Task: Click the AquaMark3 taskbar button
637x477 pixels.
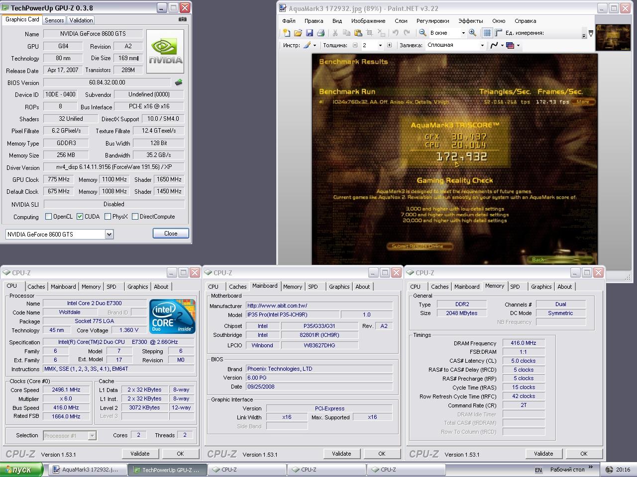Action: [88, 470]
